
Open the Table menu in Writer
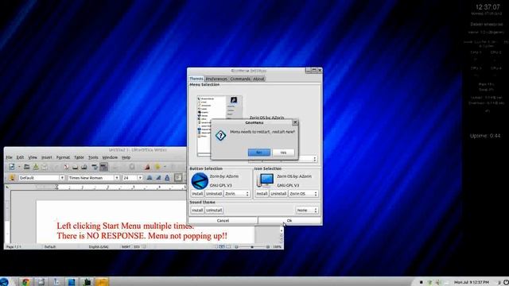coord(79,157)
